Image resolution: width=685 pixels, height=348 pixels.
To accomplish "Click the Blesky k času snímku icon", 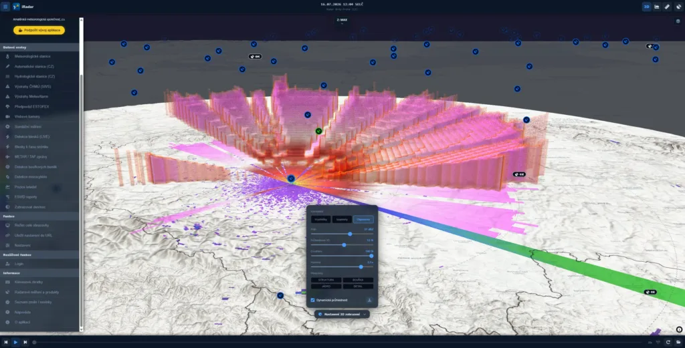I will point(7,146).
